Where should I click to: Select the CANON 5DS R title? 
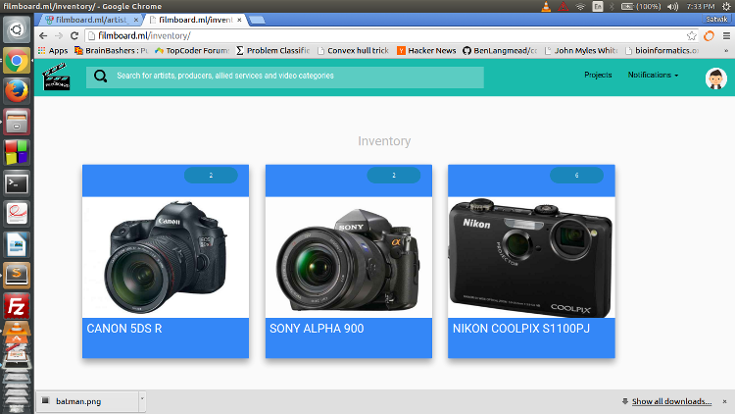click(x=124, y=329)
